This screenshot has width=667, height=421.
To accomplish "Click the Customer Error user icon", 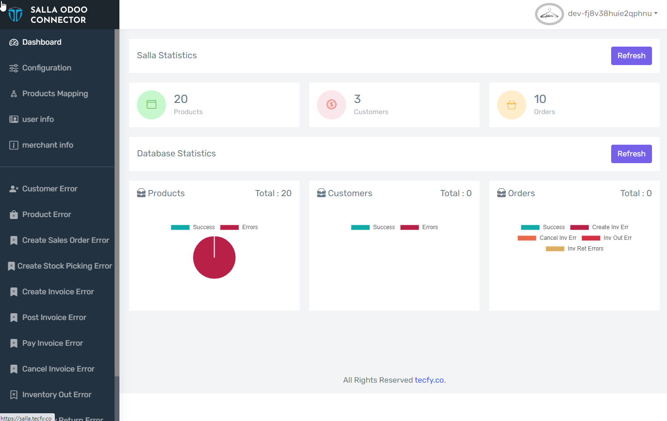I will (x=14, y=189).
